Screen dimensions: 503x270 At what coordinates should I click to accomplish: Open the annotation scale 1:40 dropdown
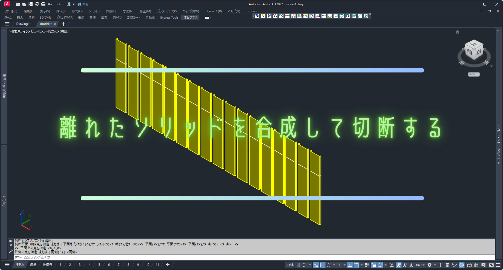pos(420,265)
